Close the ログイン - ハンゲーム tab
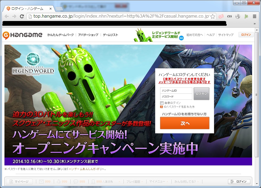Viewport: 261px width, 188px height. (51, 8)
